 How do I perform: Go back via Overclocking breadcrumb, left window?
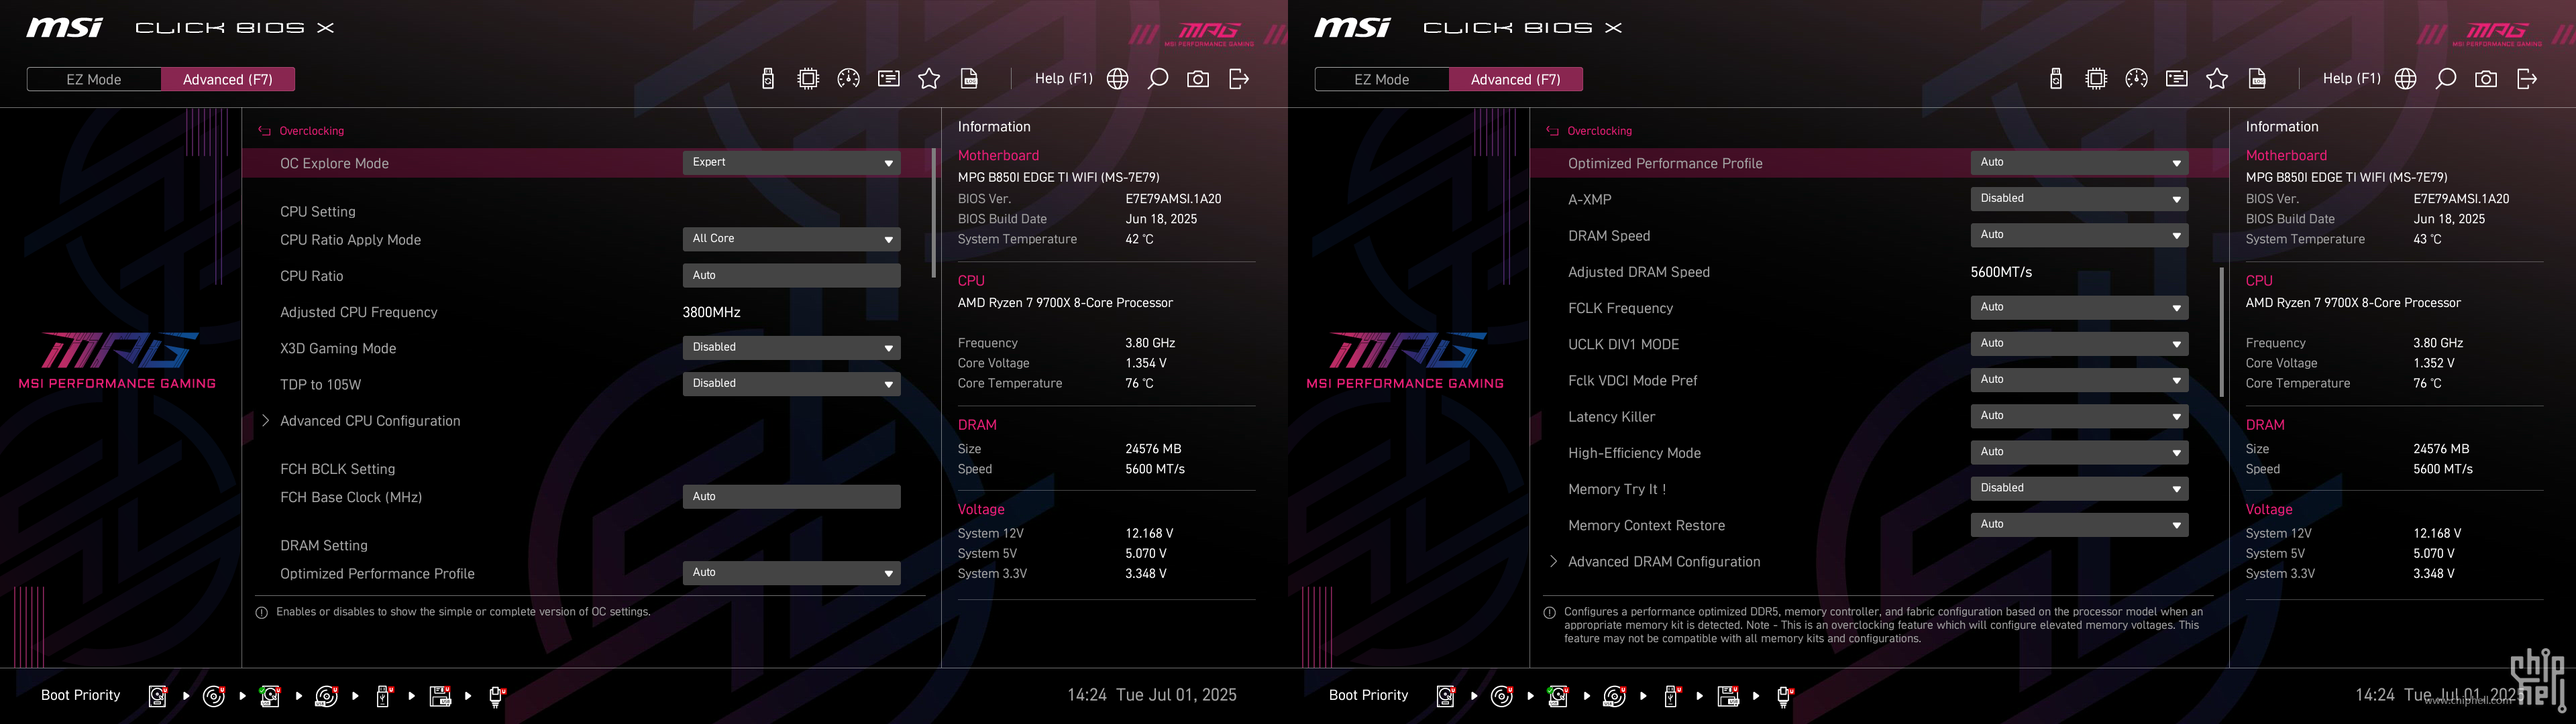[301, 131]
